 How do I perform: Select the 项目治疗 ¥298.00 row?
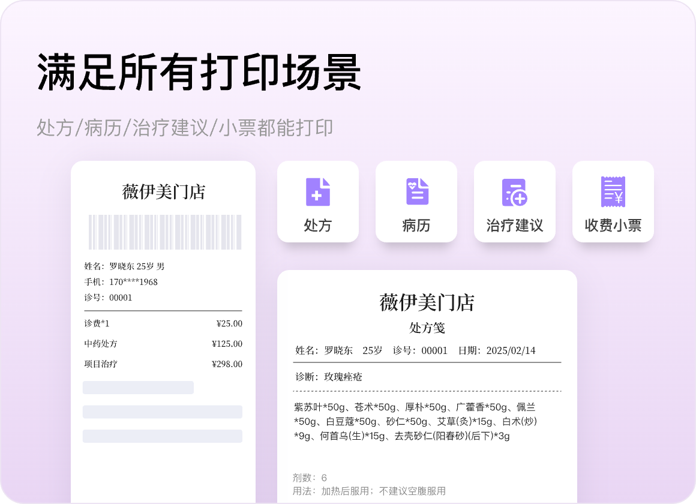pos(163,364)
